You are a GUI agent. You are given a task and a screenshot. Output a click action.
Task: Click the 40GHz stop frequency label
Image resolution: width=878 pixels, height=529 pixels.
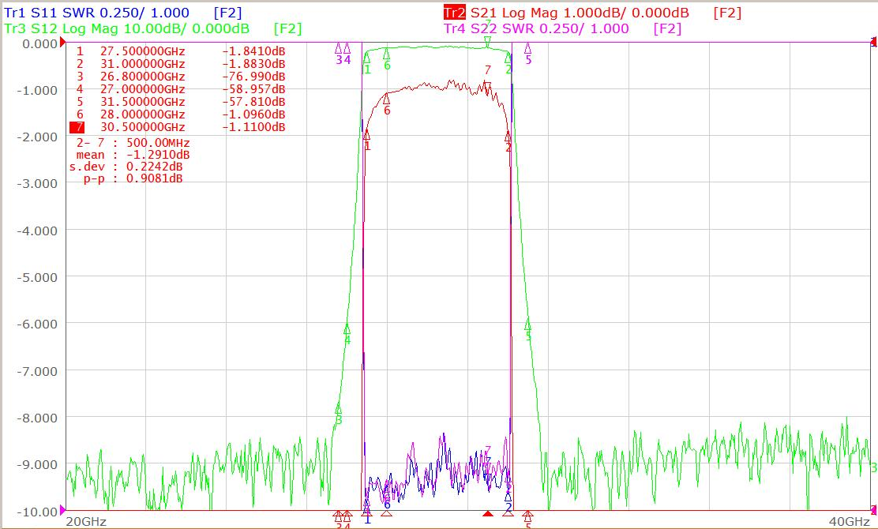850,522
